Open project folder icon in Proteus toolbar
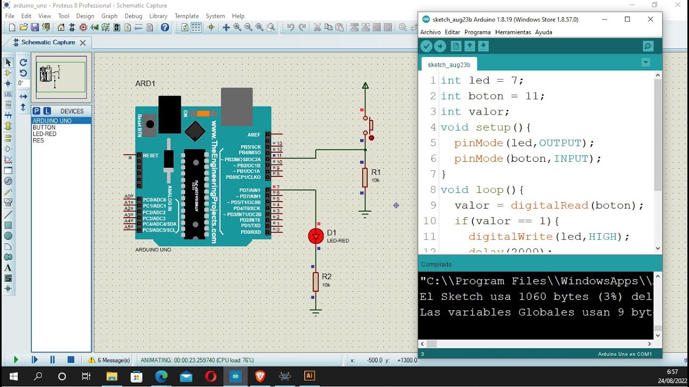Viewport: 689px width, 387px height. point(23,27)
